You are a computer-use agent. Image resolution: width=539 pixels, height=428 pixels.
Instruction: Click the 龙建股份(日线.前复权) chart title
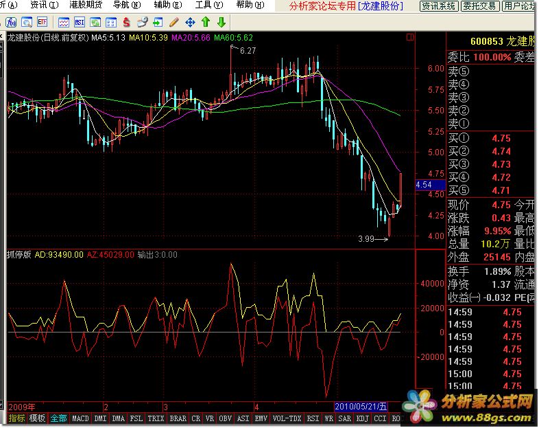pos(48,38)
